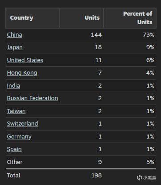
Task: Select the Germany link
Action: pos(19,137)
